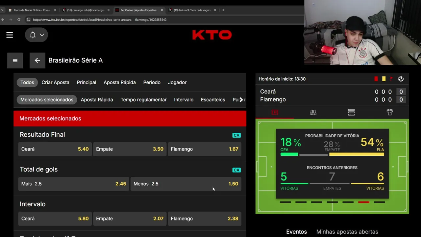Click the site info icon in address bar
This screenshot has height=237, width=421.
click(x=29, y=20)
